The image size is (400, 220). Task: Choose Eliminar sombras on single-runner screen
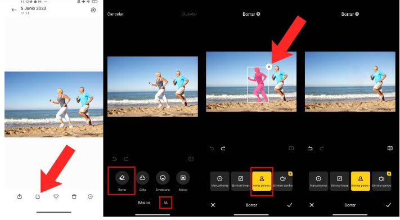click(x=381, y=181)
